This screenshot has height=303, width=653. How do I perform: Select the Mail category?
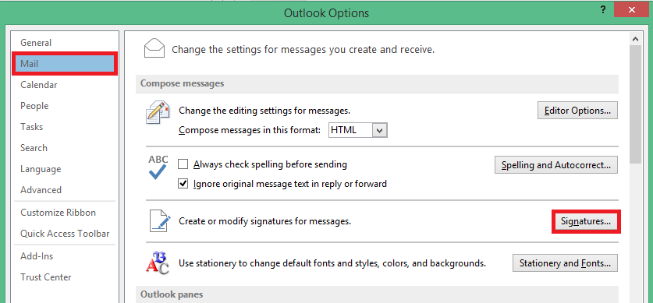[66, 64]
